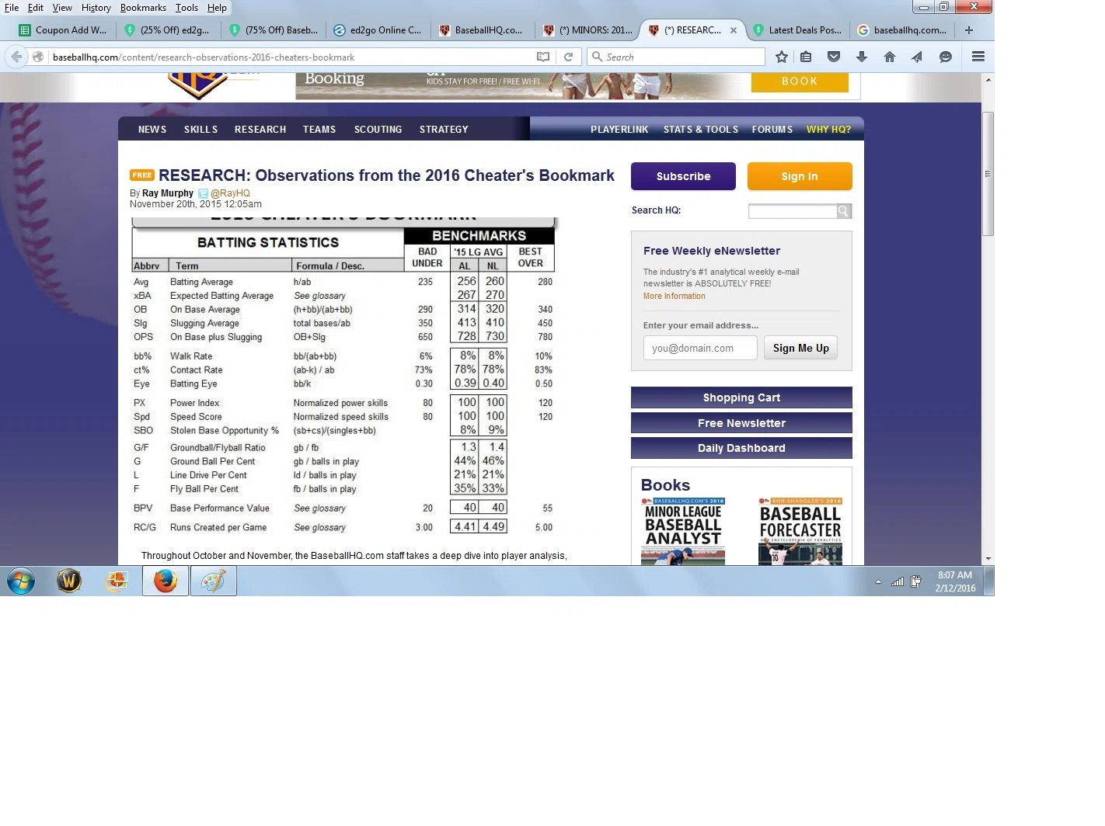Switch to (25% Off) ed2g... tab
Image resolution: width=1105 pixels, height=826 pixels.
pos(168,30)
